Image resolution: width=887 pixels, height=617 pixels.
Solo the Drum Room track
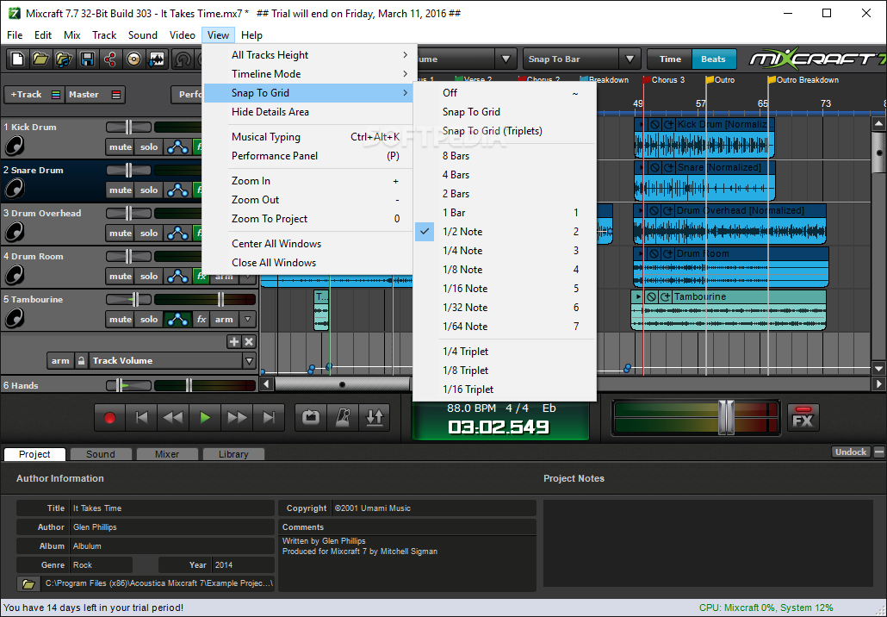point(149,277)
